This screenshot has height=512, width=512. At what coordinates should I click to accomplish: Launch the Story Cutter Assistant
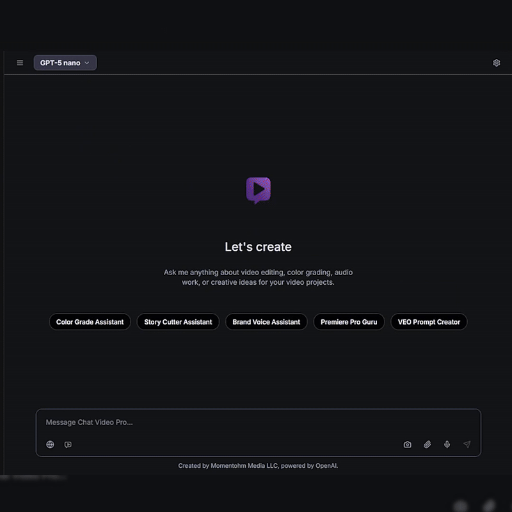178,322
